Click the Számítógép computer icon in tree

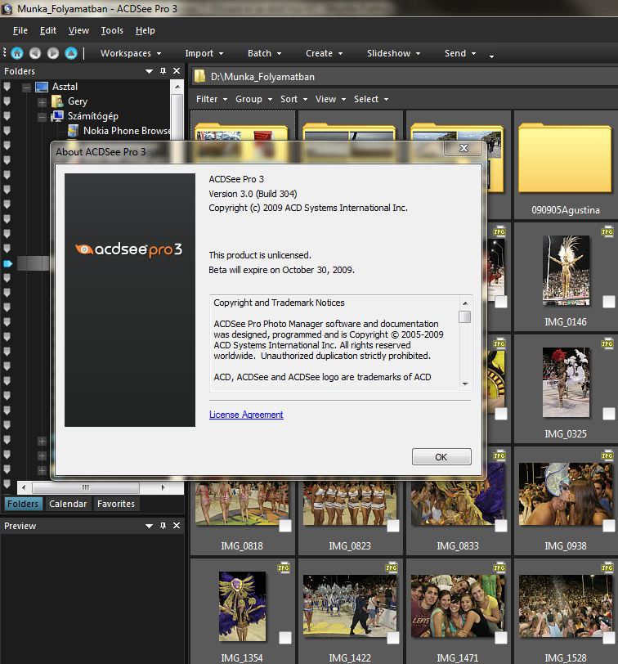pyautogui.click(x=57, y=116)
